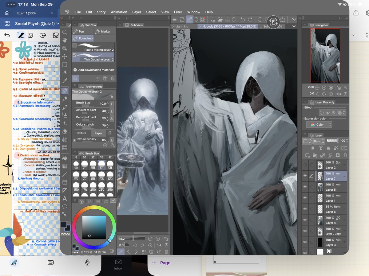Hide Layer 4 using its eye icon

(x=305, y=220)
